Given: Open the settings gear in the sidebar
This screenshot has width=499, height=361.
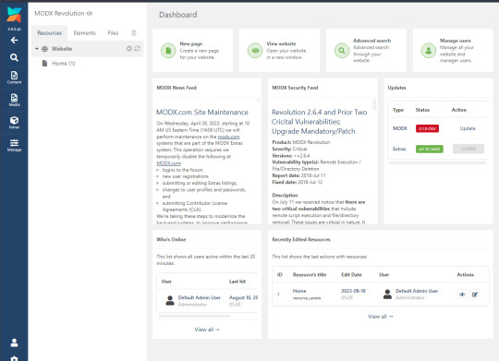Looking at the screenshot, I should [x=14, y=358].
